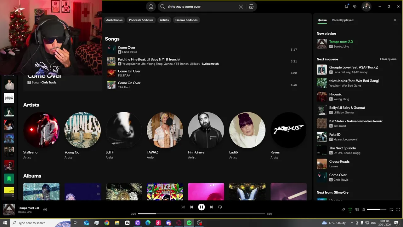The width and height of the screenshot is (403, 227).
Task: Clear the search field with the X icon
Action: tap(241, 7)
